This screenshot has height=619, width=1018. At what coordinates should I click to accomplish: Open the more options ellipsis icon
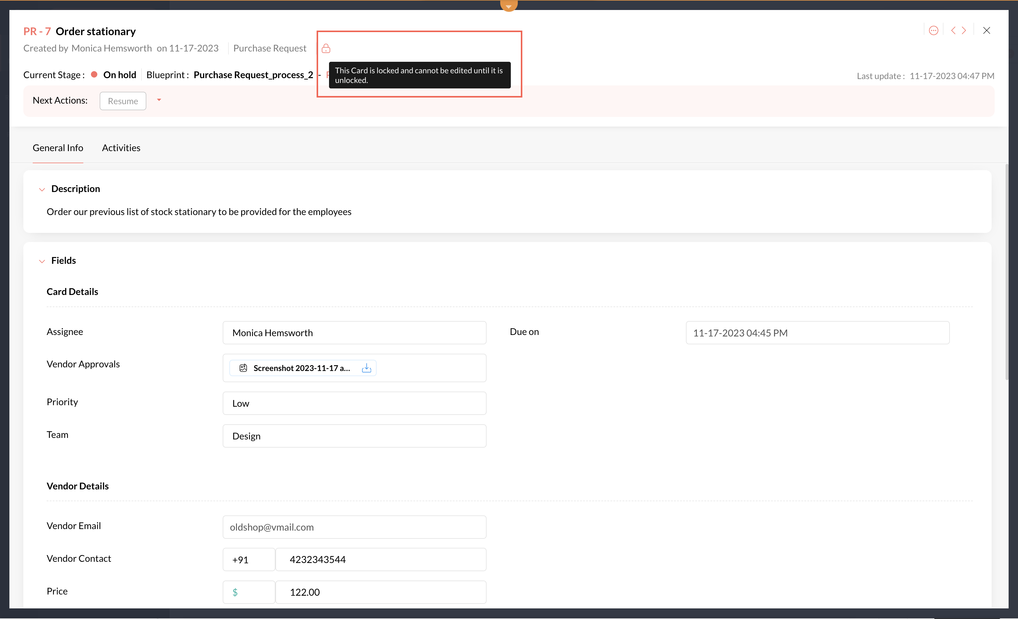[x=933, y=31]
